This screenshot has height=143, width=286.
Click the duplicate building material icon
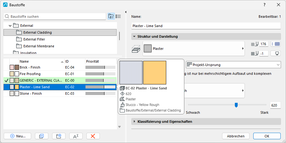pyautogui.click(x=41, y=136)
